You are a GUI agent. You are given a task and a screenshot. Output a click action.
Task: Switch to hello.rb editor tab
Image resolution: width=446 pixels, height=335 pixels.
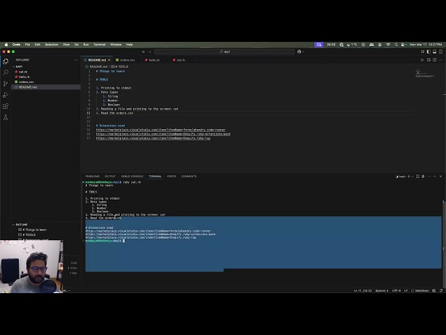coord(153,60)
